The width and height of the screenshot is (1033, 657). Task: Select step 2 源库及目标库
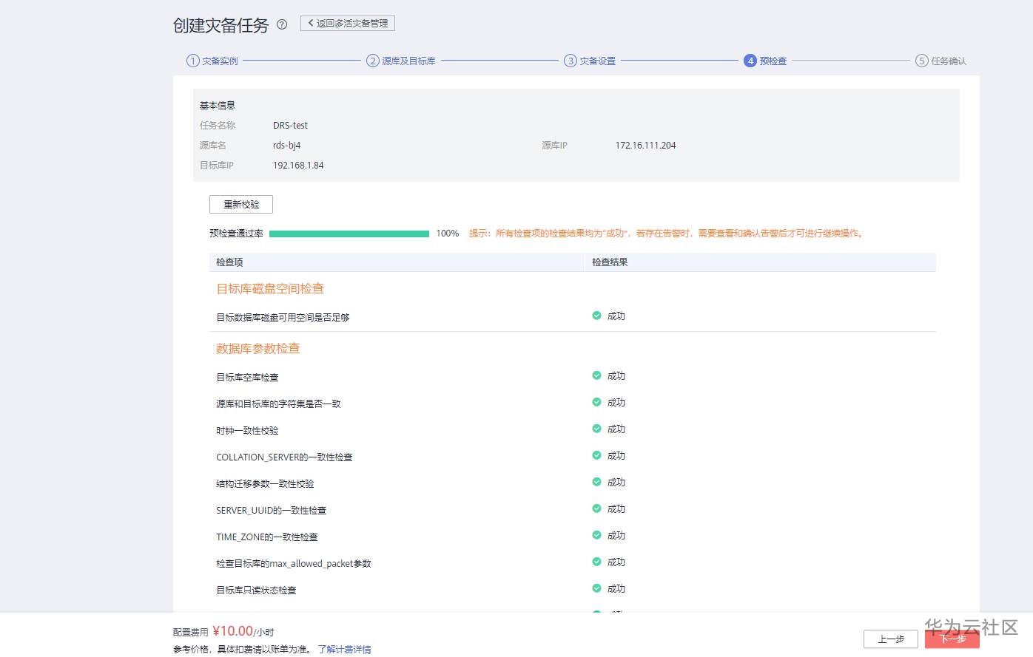(x=401, y=61)
